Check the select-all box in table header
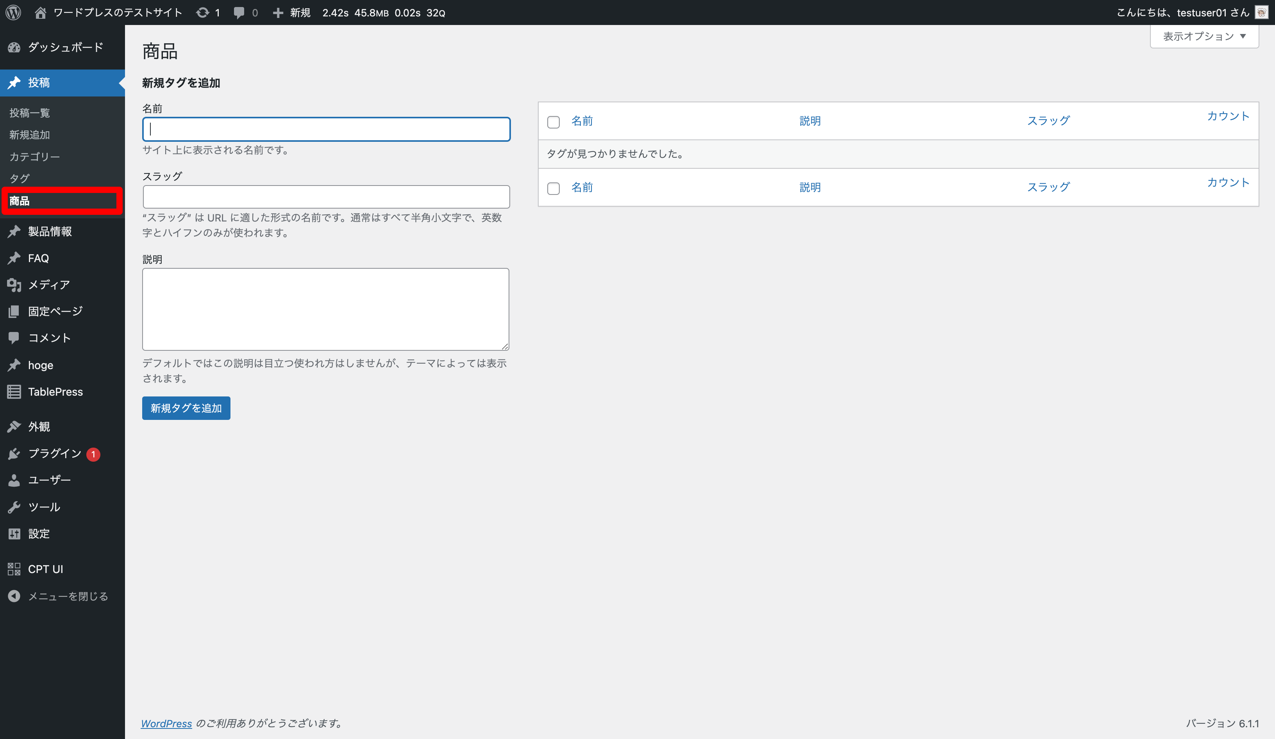The width and height of the screenshot is (1275, 739). pos(554,122)
